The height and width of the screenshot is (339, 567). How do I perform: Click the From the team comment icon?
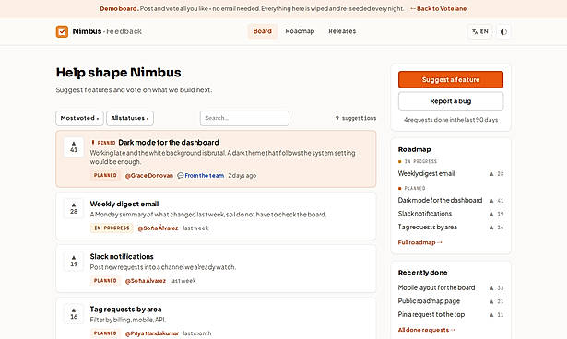point(181,176)
